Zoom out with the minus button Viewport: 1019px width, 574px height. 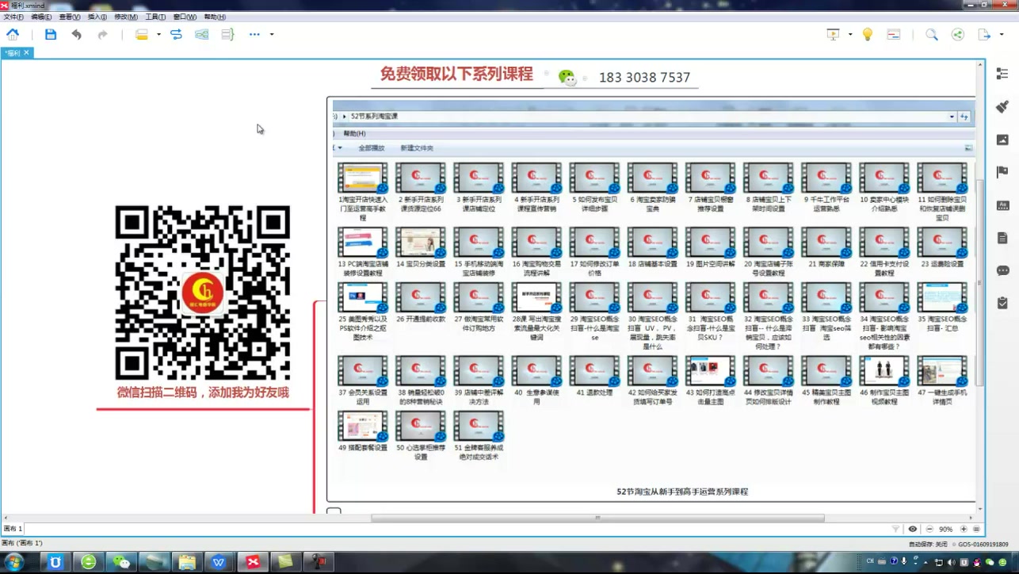tap(929, 529)
